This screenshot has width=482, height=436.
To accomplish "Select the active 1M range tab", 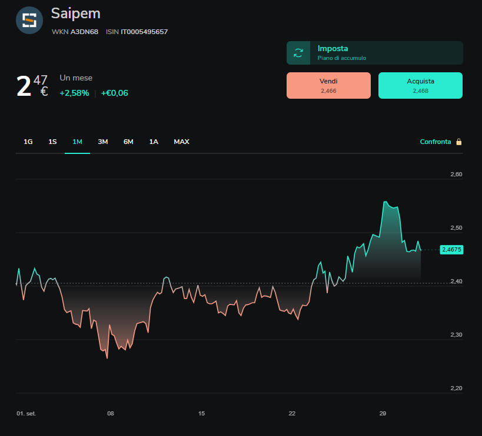I will (x=77, y=142).
